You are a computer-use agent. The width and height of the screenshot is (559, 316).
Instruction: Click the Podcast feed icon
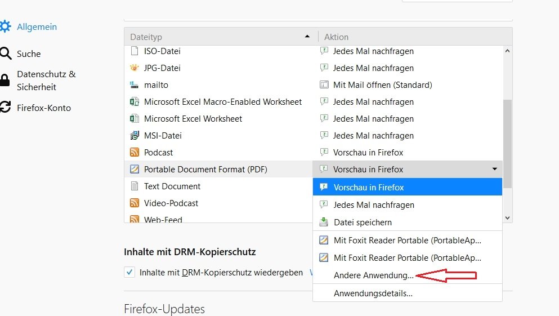coord(134,153)
